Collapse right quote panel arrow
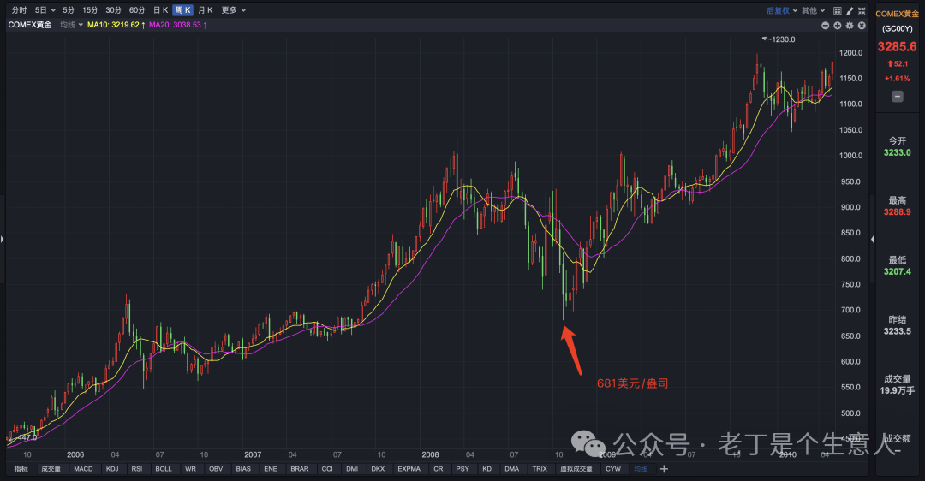This screenshot has height=481, width=925. 872,239
